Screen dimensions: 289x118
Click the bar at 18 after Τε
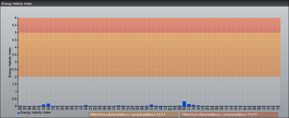(x=86, y=106)
